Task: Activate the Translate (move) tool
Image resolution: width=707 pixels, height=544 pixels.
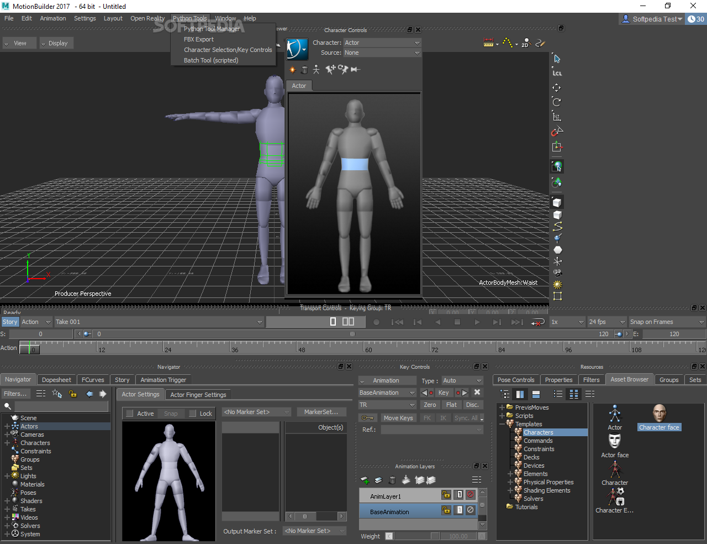Action: click(x=557, y=87)
